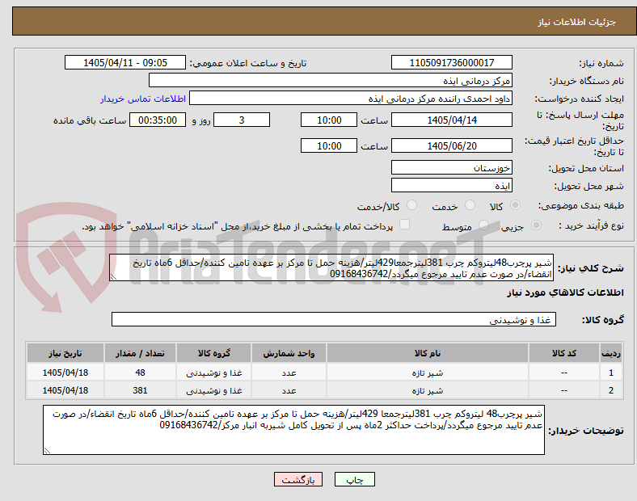
Task: Click the unit cell عدد in row 2
Action: pos(289,390)
